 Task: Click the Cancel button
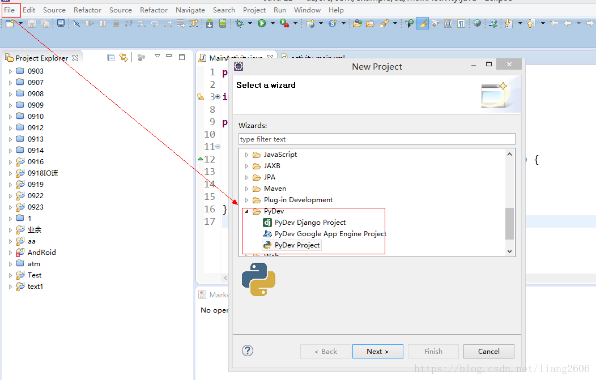(x=489, y=352)
